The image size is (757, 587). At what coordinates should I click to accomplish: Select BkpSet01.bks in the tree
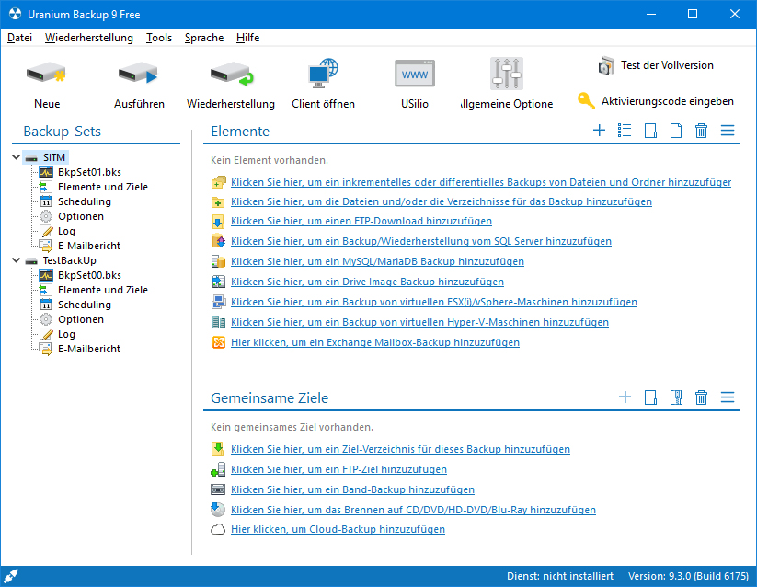pyautogui.click(x=89, y=172)
